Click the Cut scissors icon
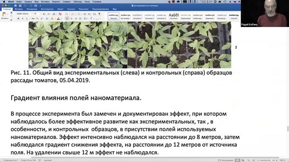The image size is (289, 162). [11, 13]
